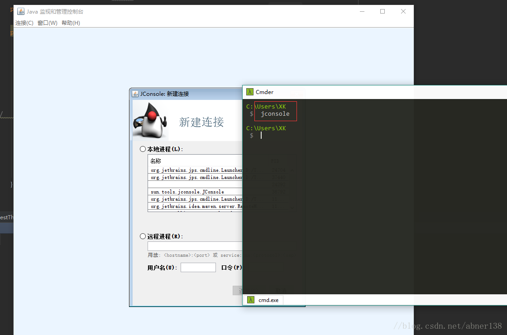Click the Cmder lambda title icon
507x335 pixels.
pos(249,92)
